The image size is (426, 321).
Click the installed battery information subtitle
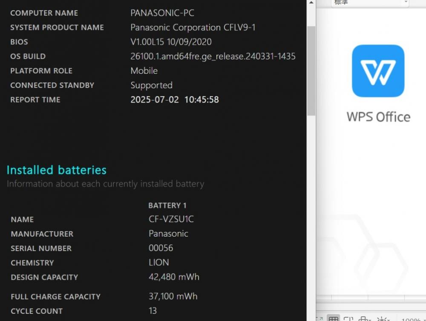pyautogui.click(x=105, y=184)
